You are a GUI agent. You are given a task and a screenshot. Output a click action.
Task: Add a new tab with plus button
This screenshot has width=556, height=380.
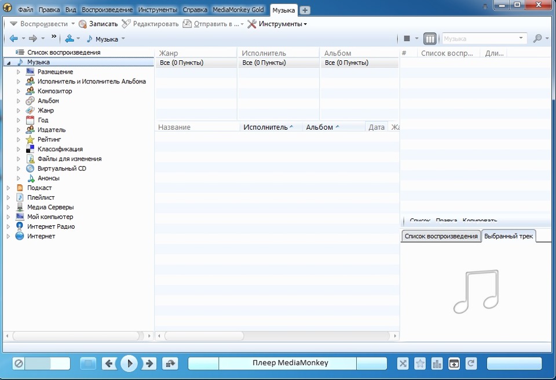[x=305, y=10]
